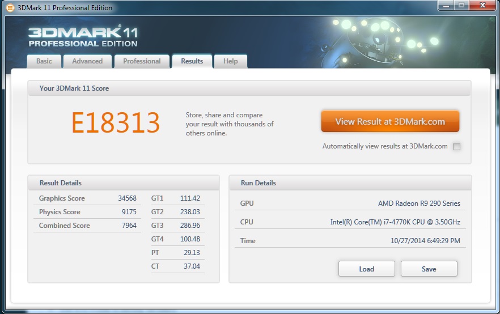Viewport: 500px width, 314px height.
Task: Click the Combined Score label
Action: [x=65, y=226]
